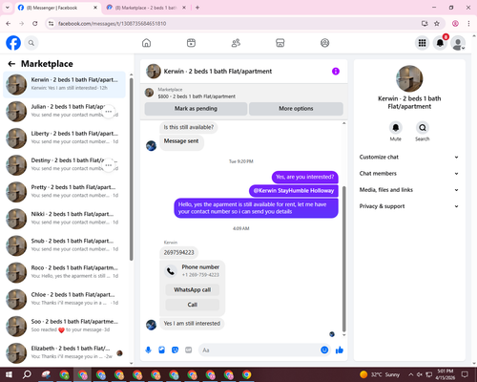Click the 2697594223 message bubble
This screenshot has height=382, width=477.
(178, 252)
